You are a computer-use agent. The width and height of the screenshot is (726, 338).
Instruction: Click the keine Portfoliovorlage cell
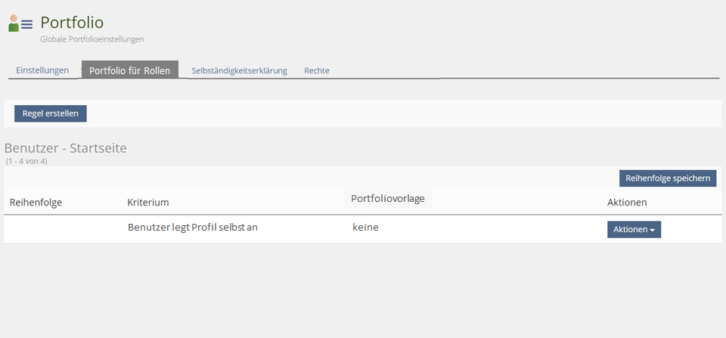click(365, 227)
